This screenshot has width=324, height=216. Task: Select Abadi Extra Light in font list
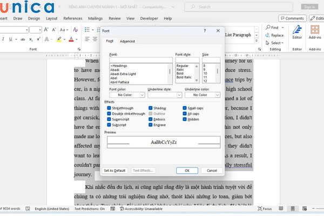[122, 73]
